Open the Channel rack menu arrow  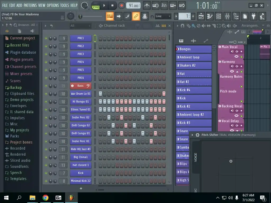pyautogui.click(x=46, y=26)
